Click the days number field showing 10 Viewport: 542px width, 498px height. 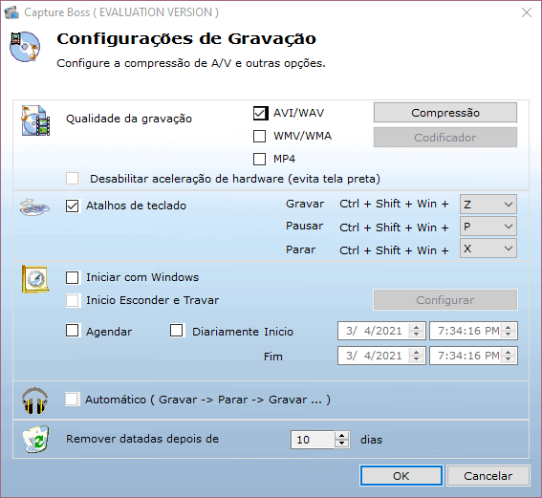pyautogui.click(x=313, y=440)
